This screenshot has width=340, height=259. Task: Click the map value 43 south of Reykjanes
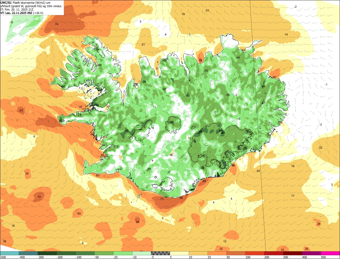[x=79, y=213]
